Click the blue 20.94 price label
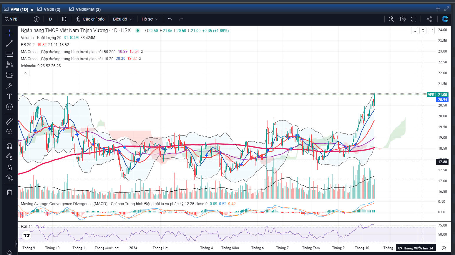 [442, 100]
